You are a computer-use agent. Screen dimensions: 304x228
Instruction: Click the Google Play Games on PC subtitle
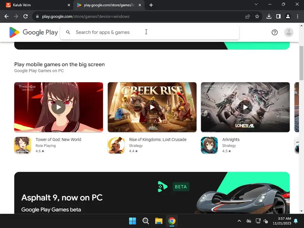click(x=39, y=71)
